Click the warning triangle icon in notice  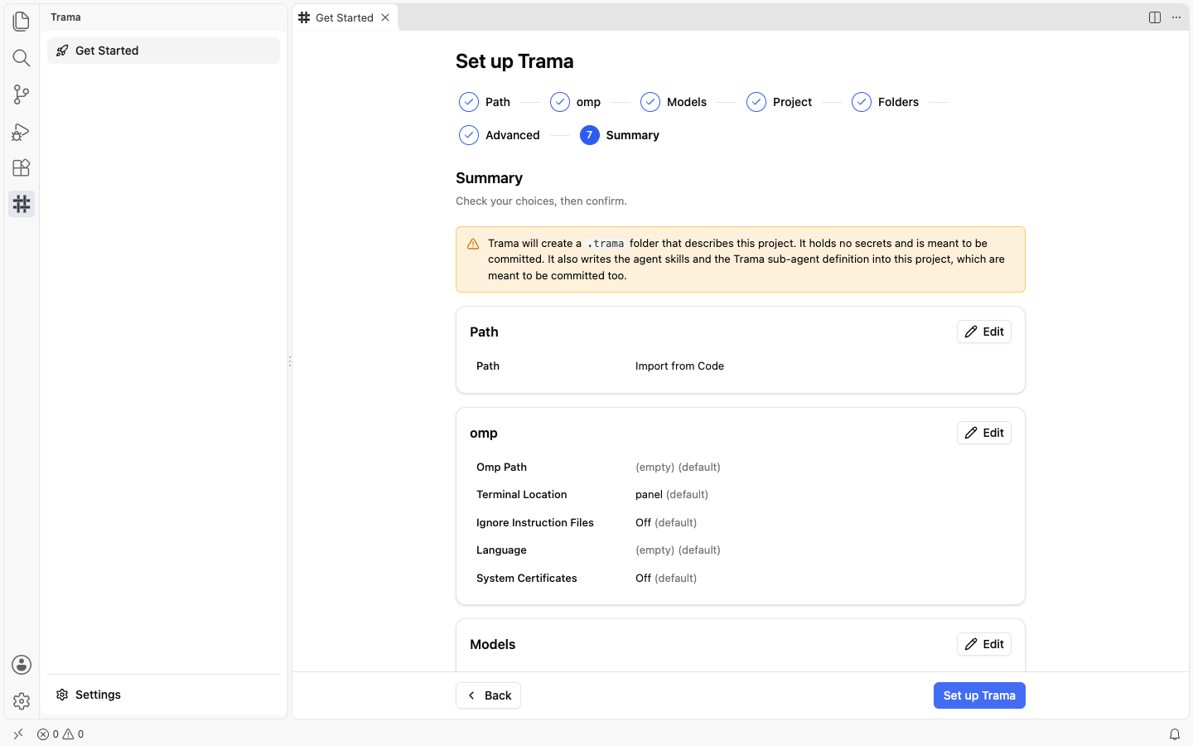(473, 244)
